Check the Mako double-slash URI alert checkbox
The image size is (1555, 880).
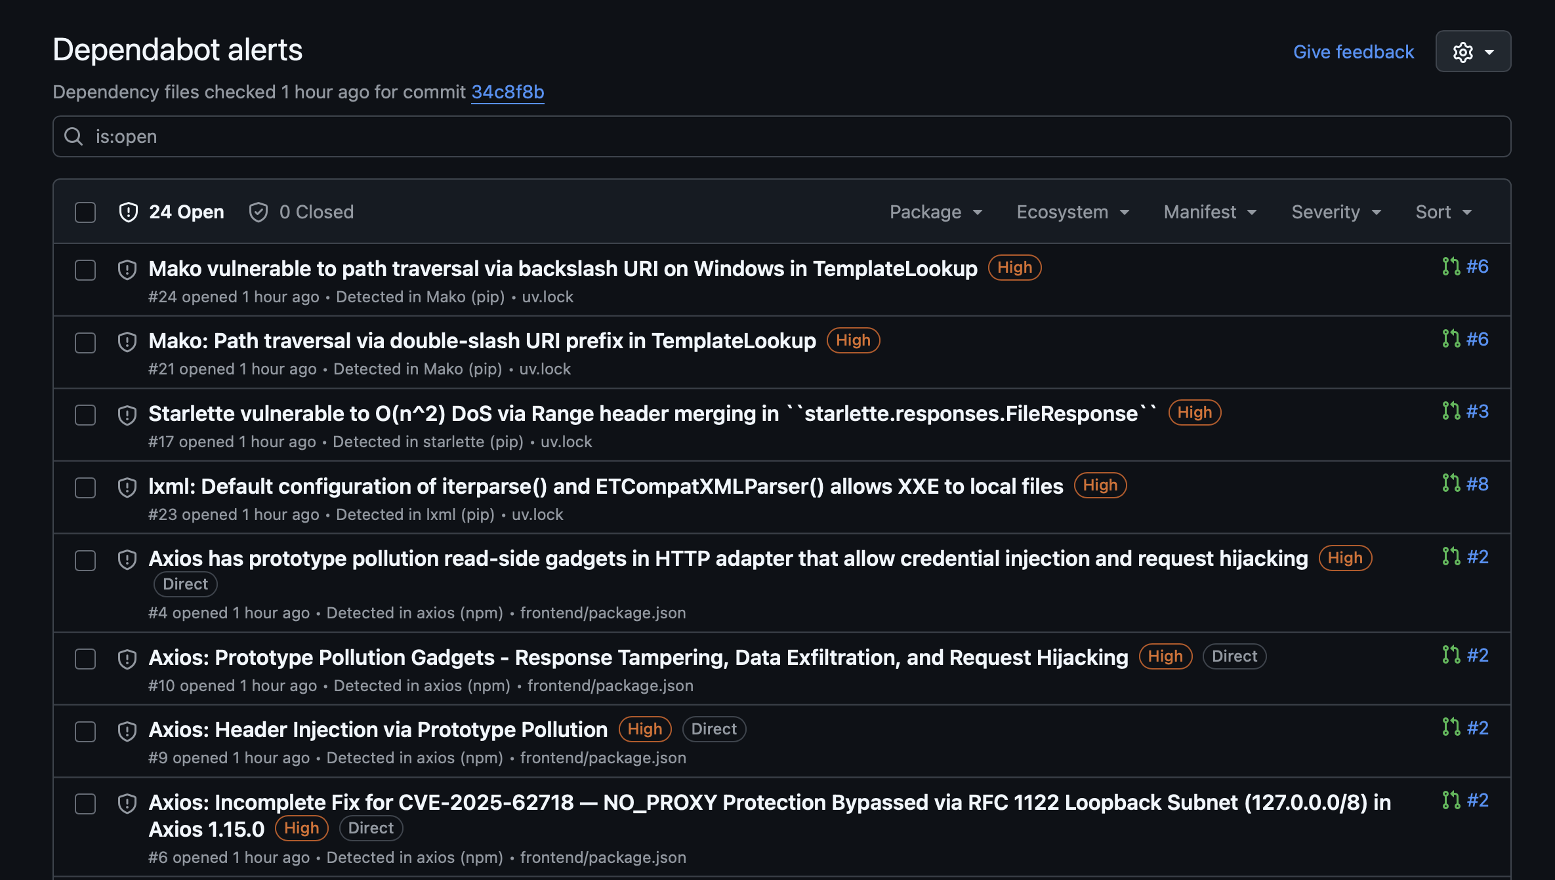tap(85, 343)
